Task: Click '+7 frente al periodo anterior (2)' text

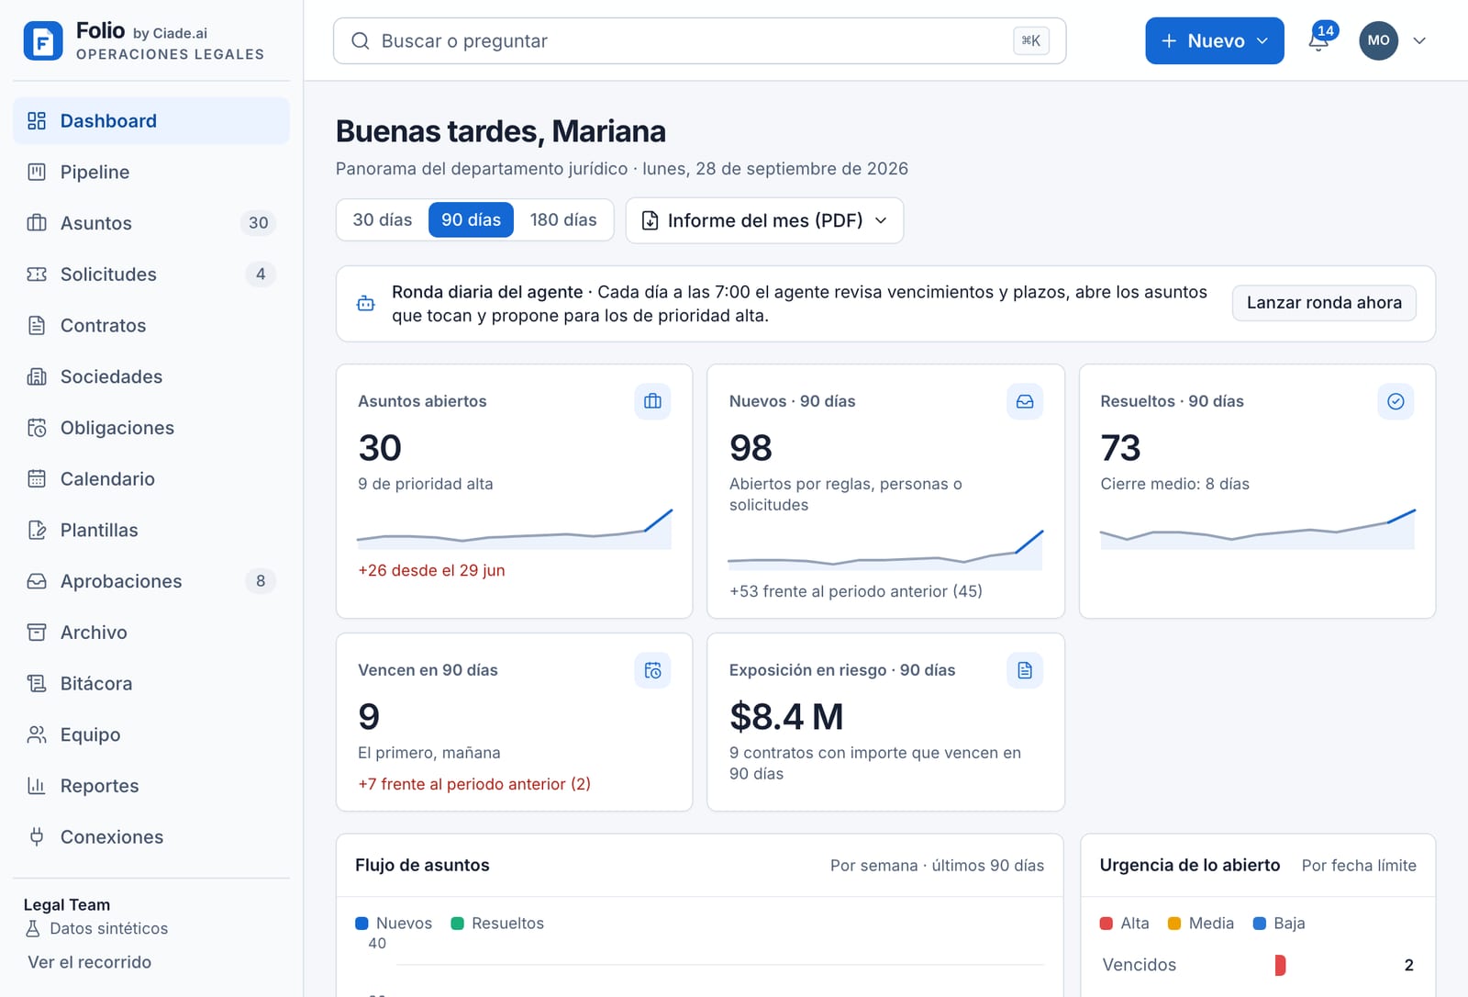Action: (x=474, y=784)
